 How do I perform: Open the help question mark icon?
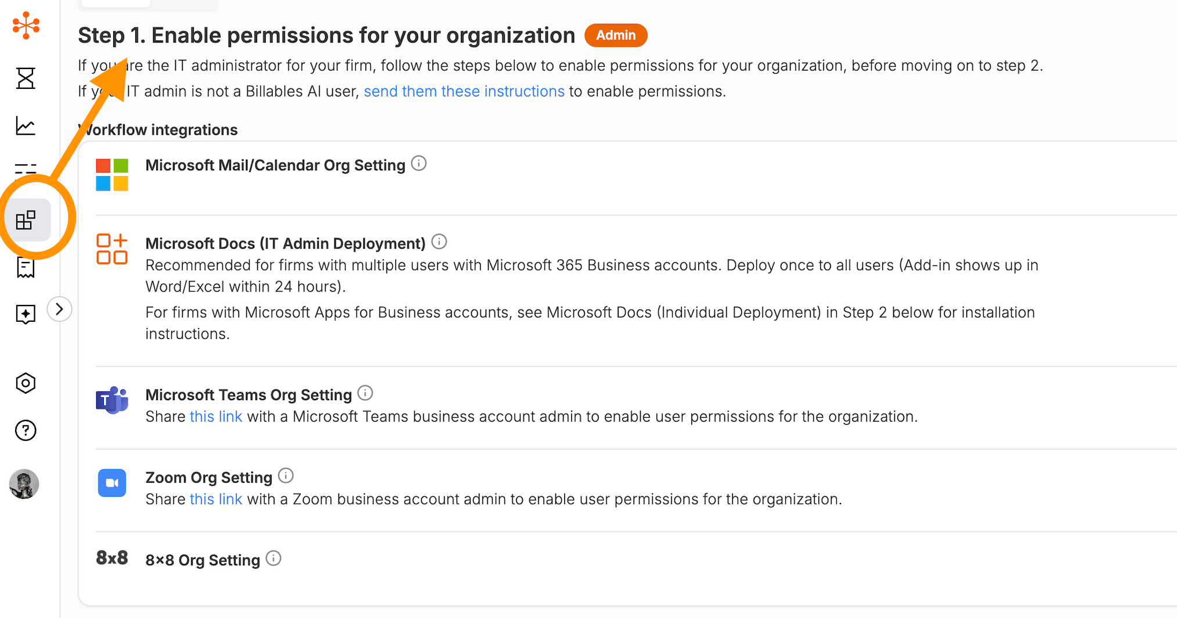[x=26, y=430]
